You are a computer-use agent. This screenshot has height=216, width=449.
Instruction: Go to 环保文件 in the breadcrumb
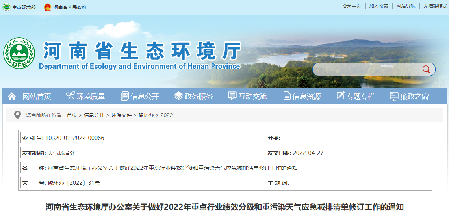pos(121,115)
